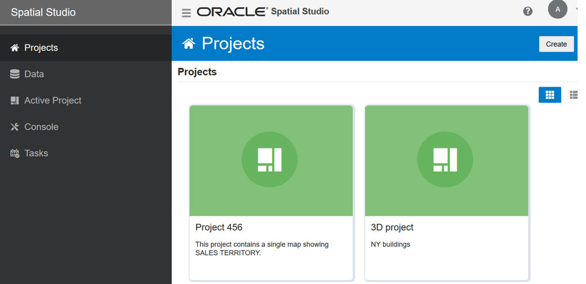Go to Data in the sidebar
586x284 pixels.
86,74
